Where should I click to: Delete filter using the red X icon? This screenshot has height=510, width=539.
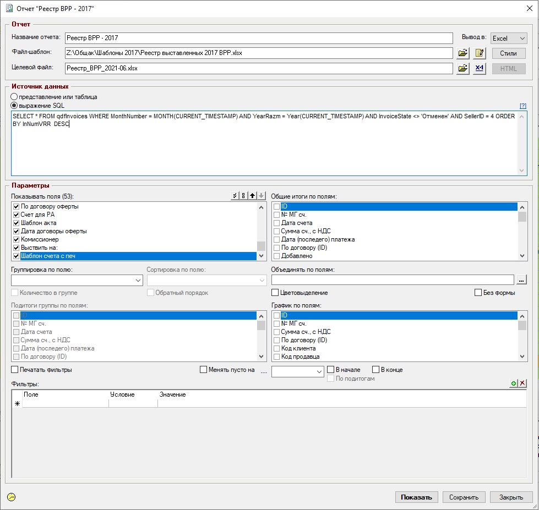click(522, 383)
